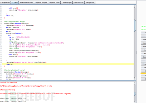Click the bridaServicePyro.py file path error line

coord(26,86)
